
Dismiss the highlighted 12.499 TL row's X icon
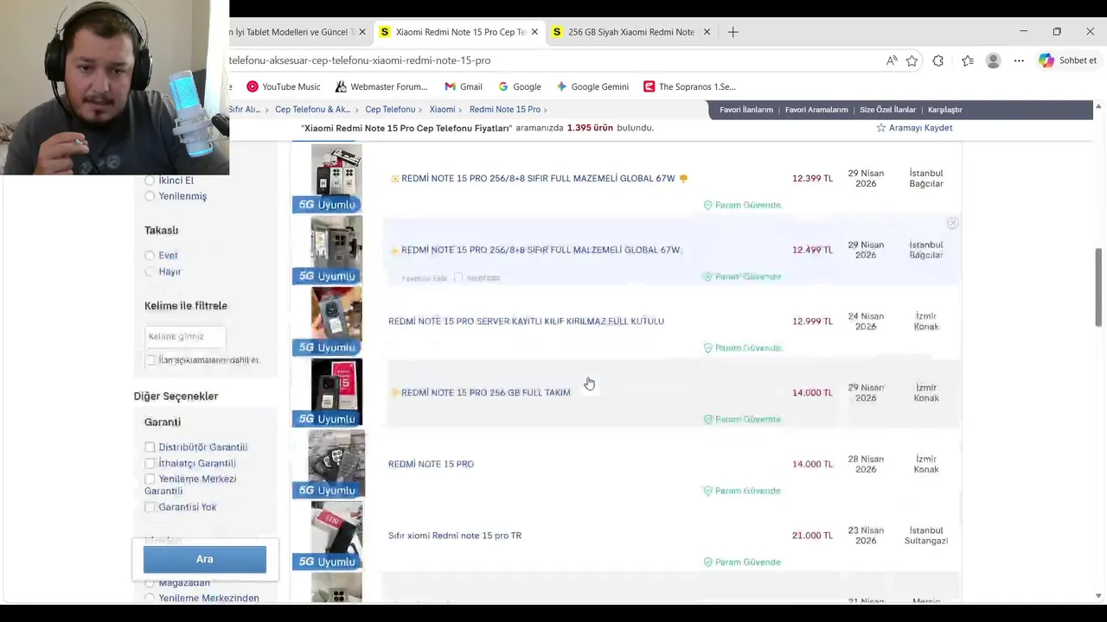point(952,223)
